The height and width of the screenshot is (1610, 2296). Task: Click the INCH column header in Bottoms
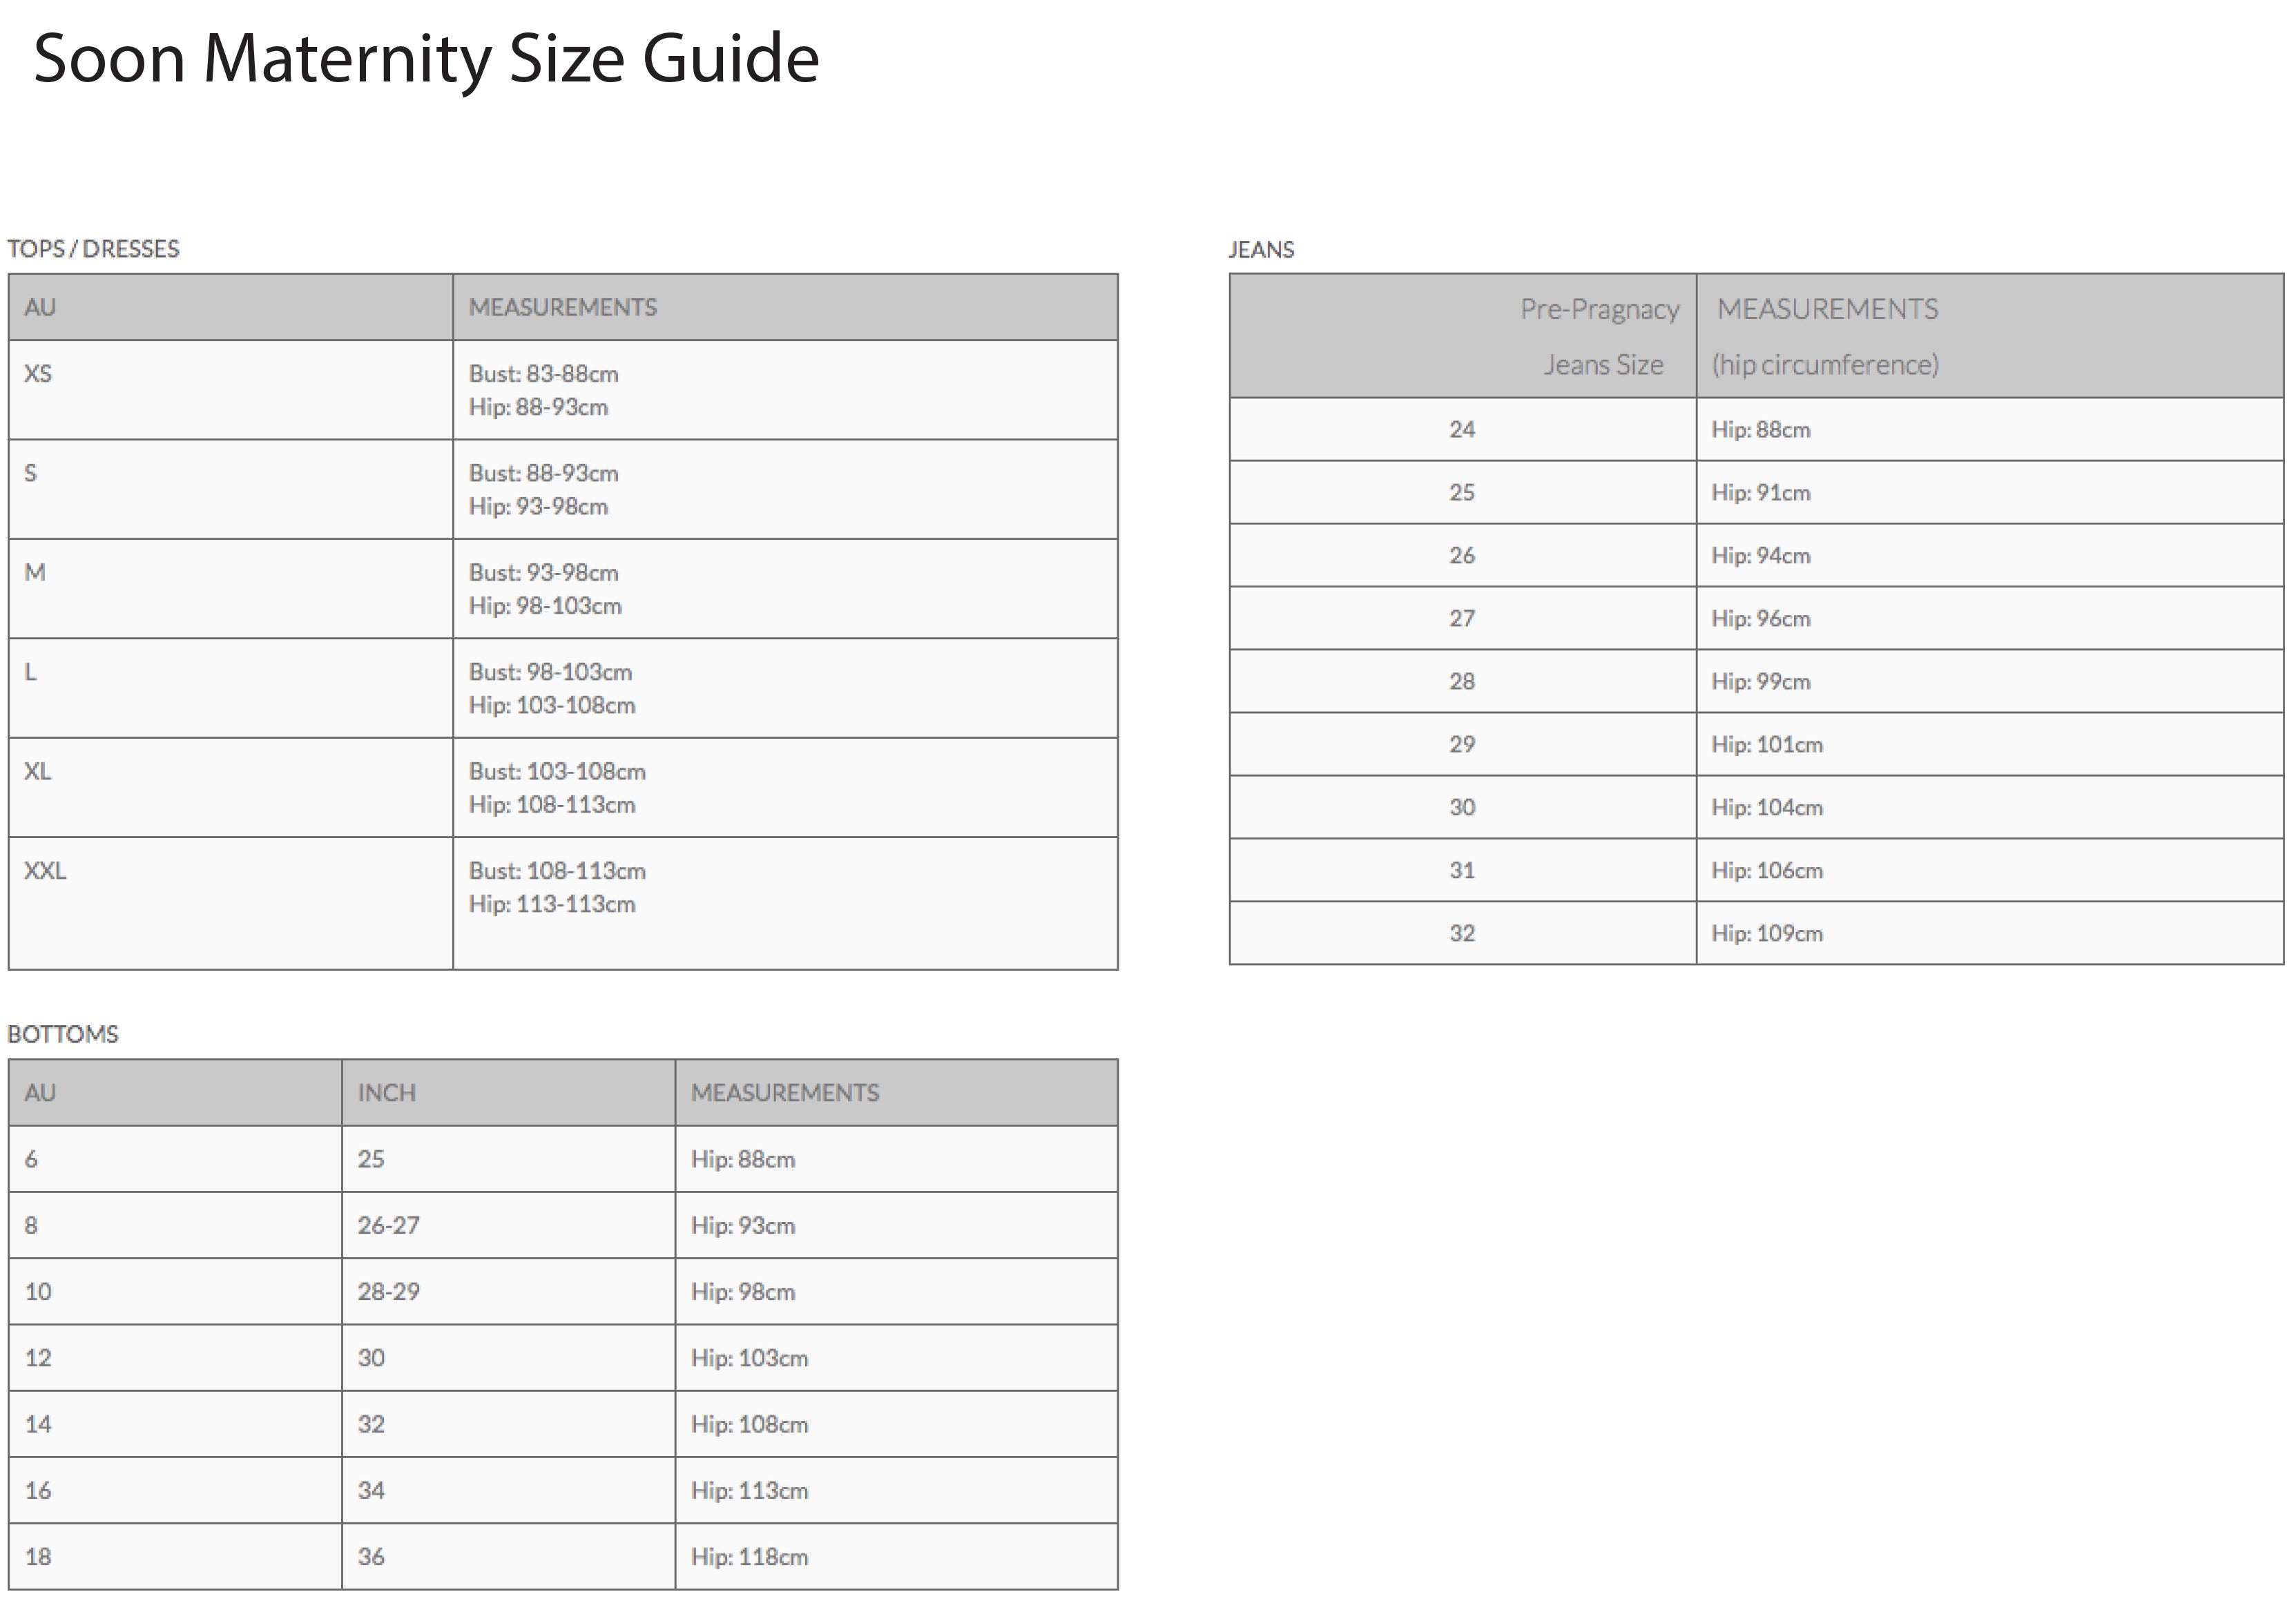coord(386,1093)
